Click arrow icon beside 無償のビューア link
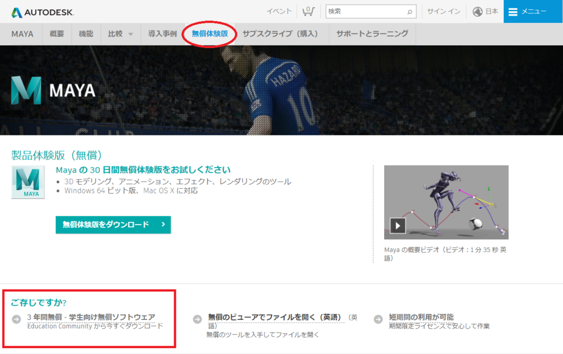The image size is (563, 354). [197, 319]
